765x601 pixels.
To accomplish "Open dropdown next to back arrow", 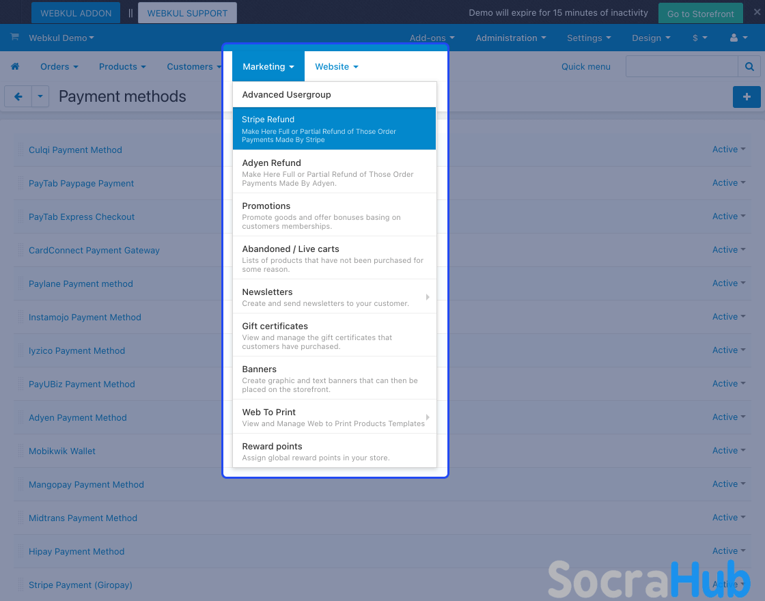I will [x=40, y=96].
